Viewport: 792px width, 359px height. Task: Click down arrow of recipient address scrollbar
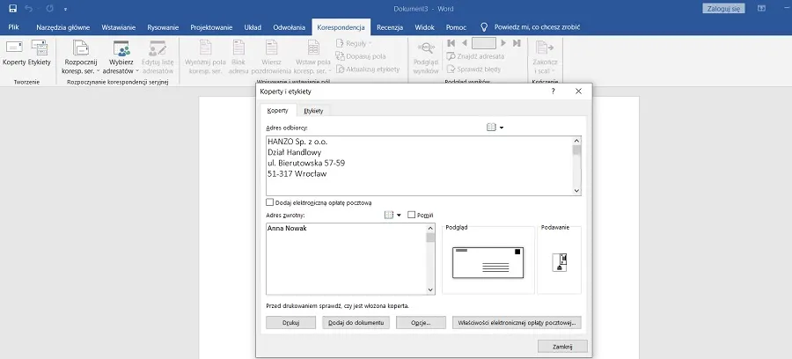(x=577, y=190)
